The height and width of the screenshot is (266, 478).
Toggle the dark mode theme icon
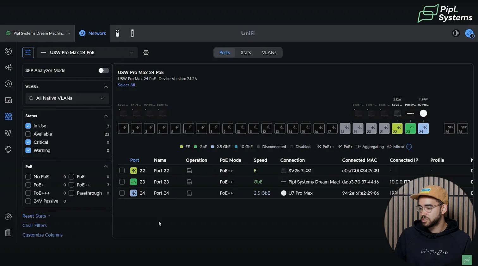(456, 33)
